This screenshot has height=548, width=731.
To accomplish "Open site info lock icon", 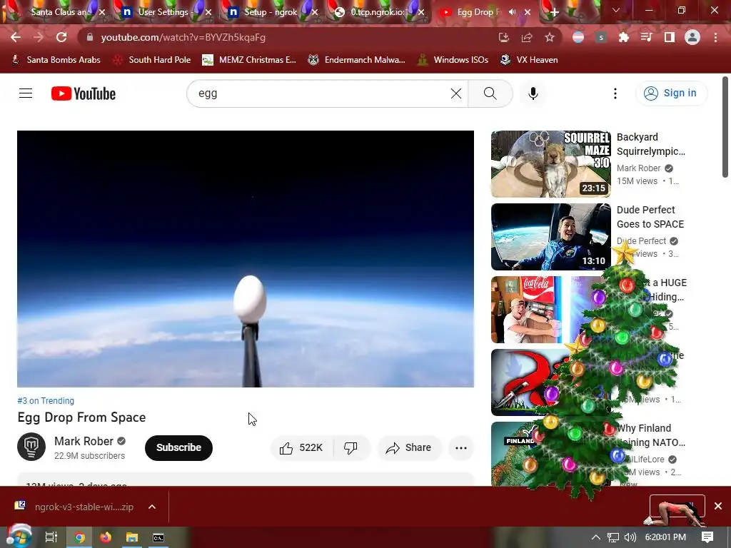I will [90, 37].
